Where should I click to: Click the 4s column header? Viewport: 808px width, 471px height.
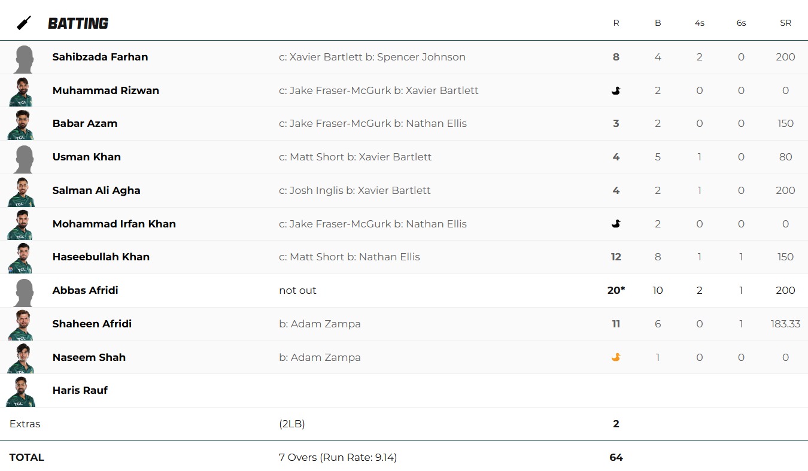coord(699,23)
